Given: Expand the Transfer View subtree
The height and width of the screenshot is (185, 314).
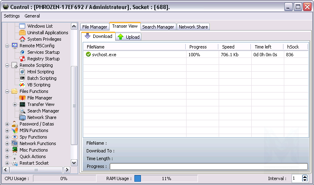Looking at the screenshot, I should [15, 104].
